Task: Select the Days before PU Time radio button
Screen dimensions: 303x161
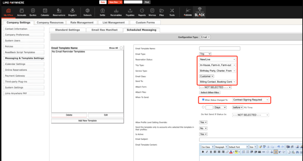Action: [203, 108]
